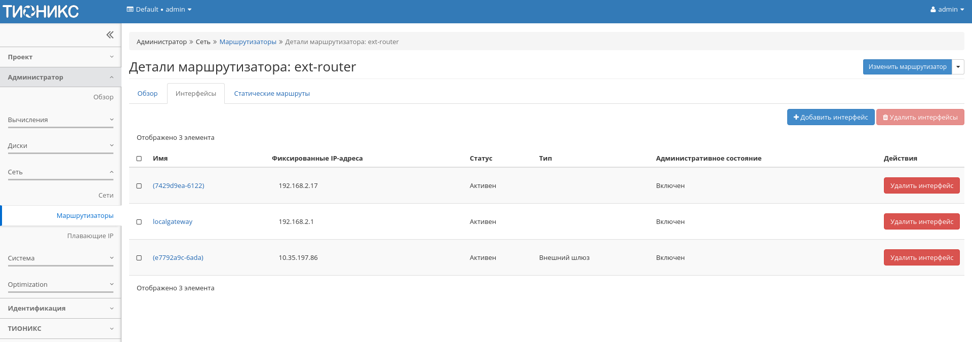This screenshot has width=972, height=342.
Task: Open the admin user menu
Action: (x=947, y=10)
